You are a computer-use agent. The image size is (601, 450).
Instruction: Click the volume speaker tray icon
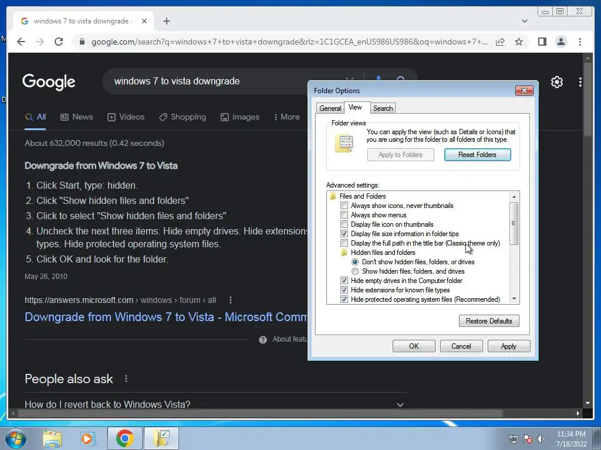(x=541, y=439)
